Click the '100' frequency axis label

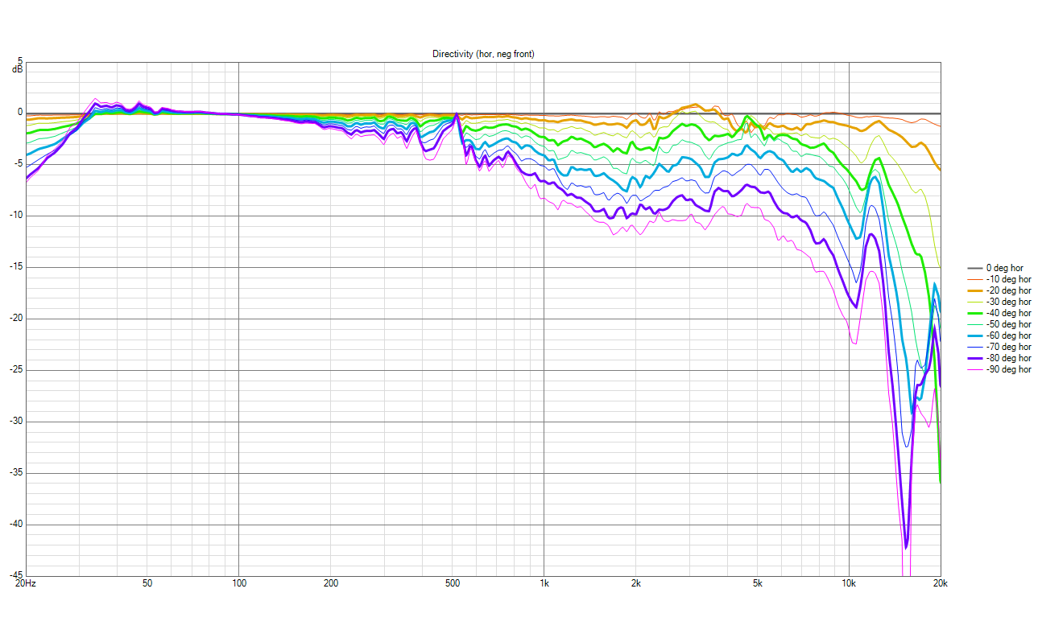pyautogui.click(x=238, y=582)
